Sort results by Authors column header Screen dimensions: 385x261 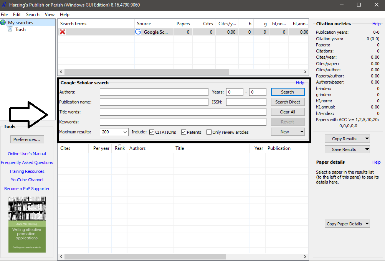coord(150,148)
